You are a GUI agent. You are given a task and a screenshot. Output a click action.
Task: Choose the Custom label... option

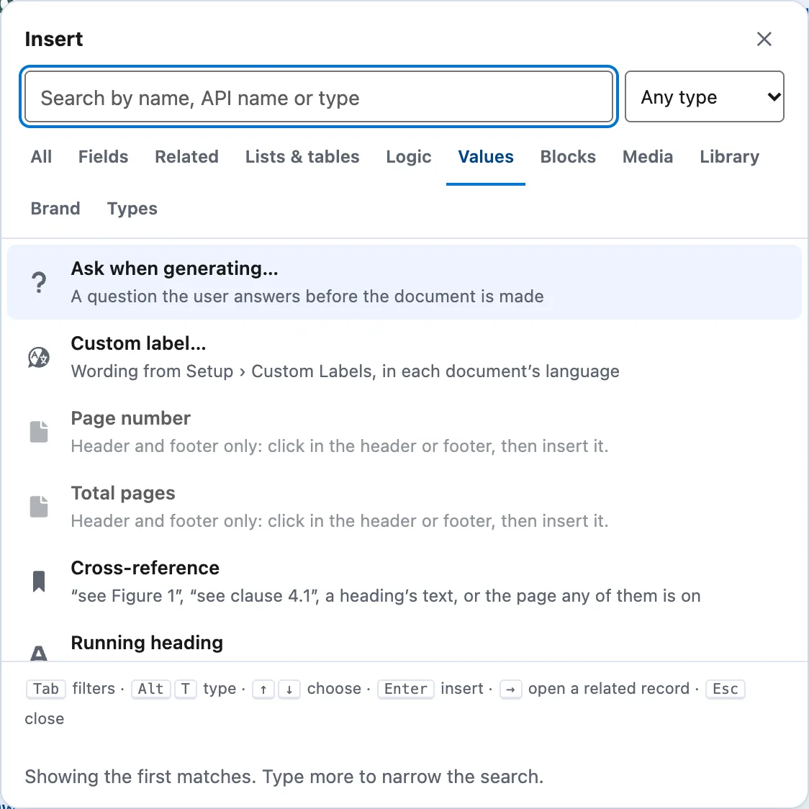click(404, 357)
